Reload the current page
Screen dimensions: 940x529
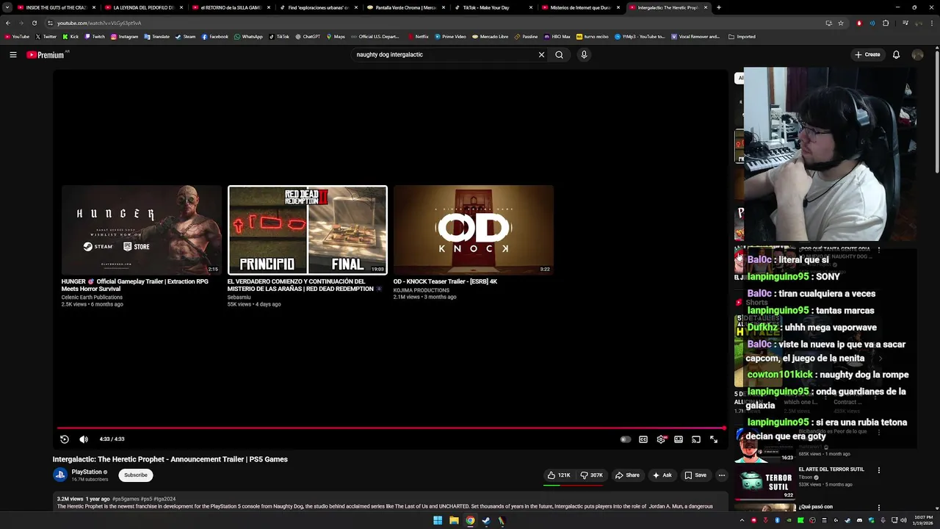pos(35,23)
